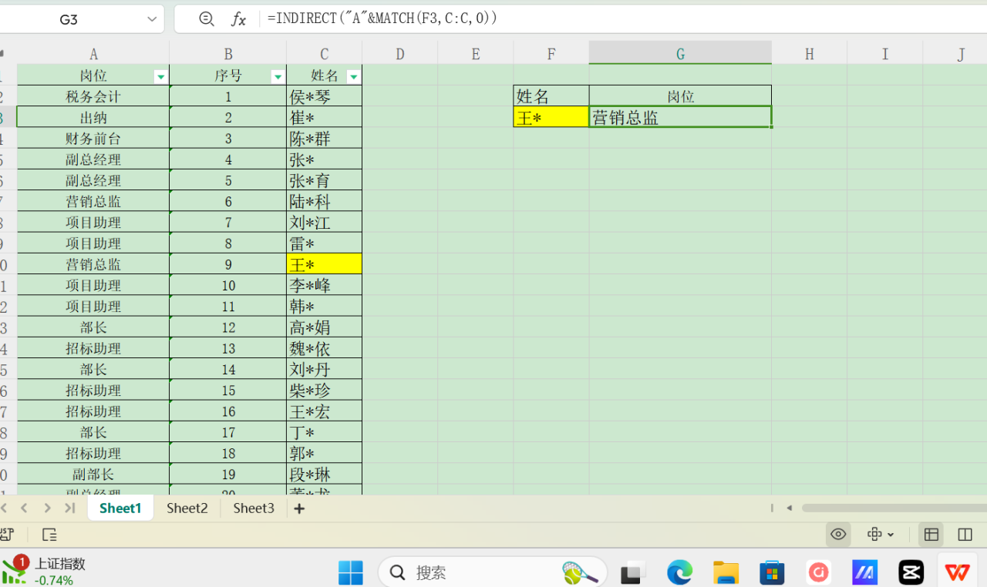987x587 pixels.
Task: Select the cell 柴*珍
Action: [x=324, y=391]
